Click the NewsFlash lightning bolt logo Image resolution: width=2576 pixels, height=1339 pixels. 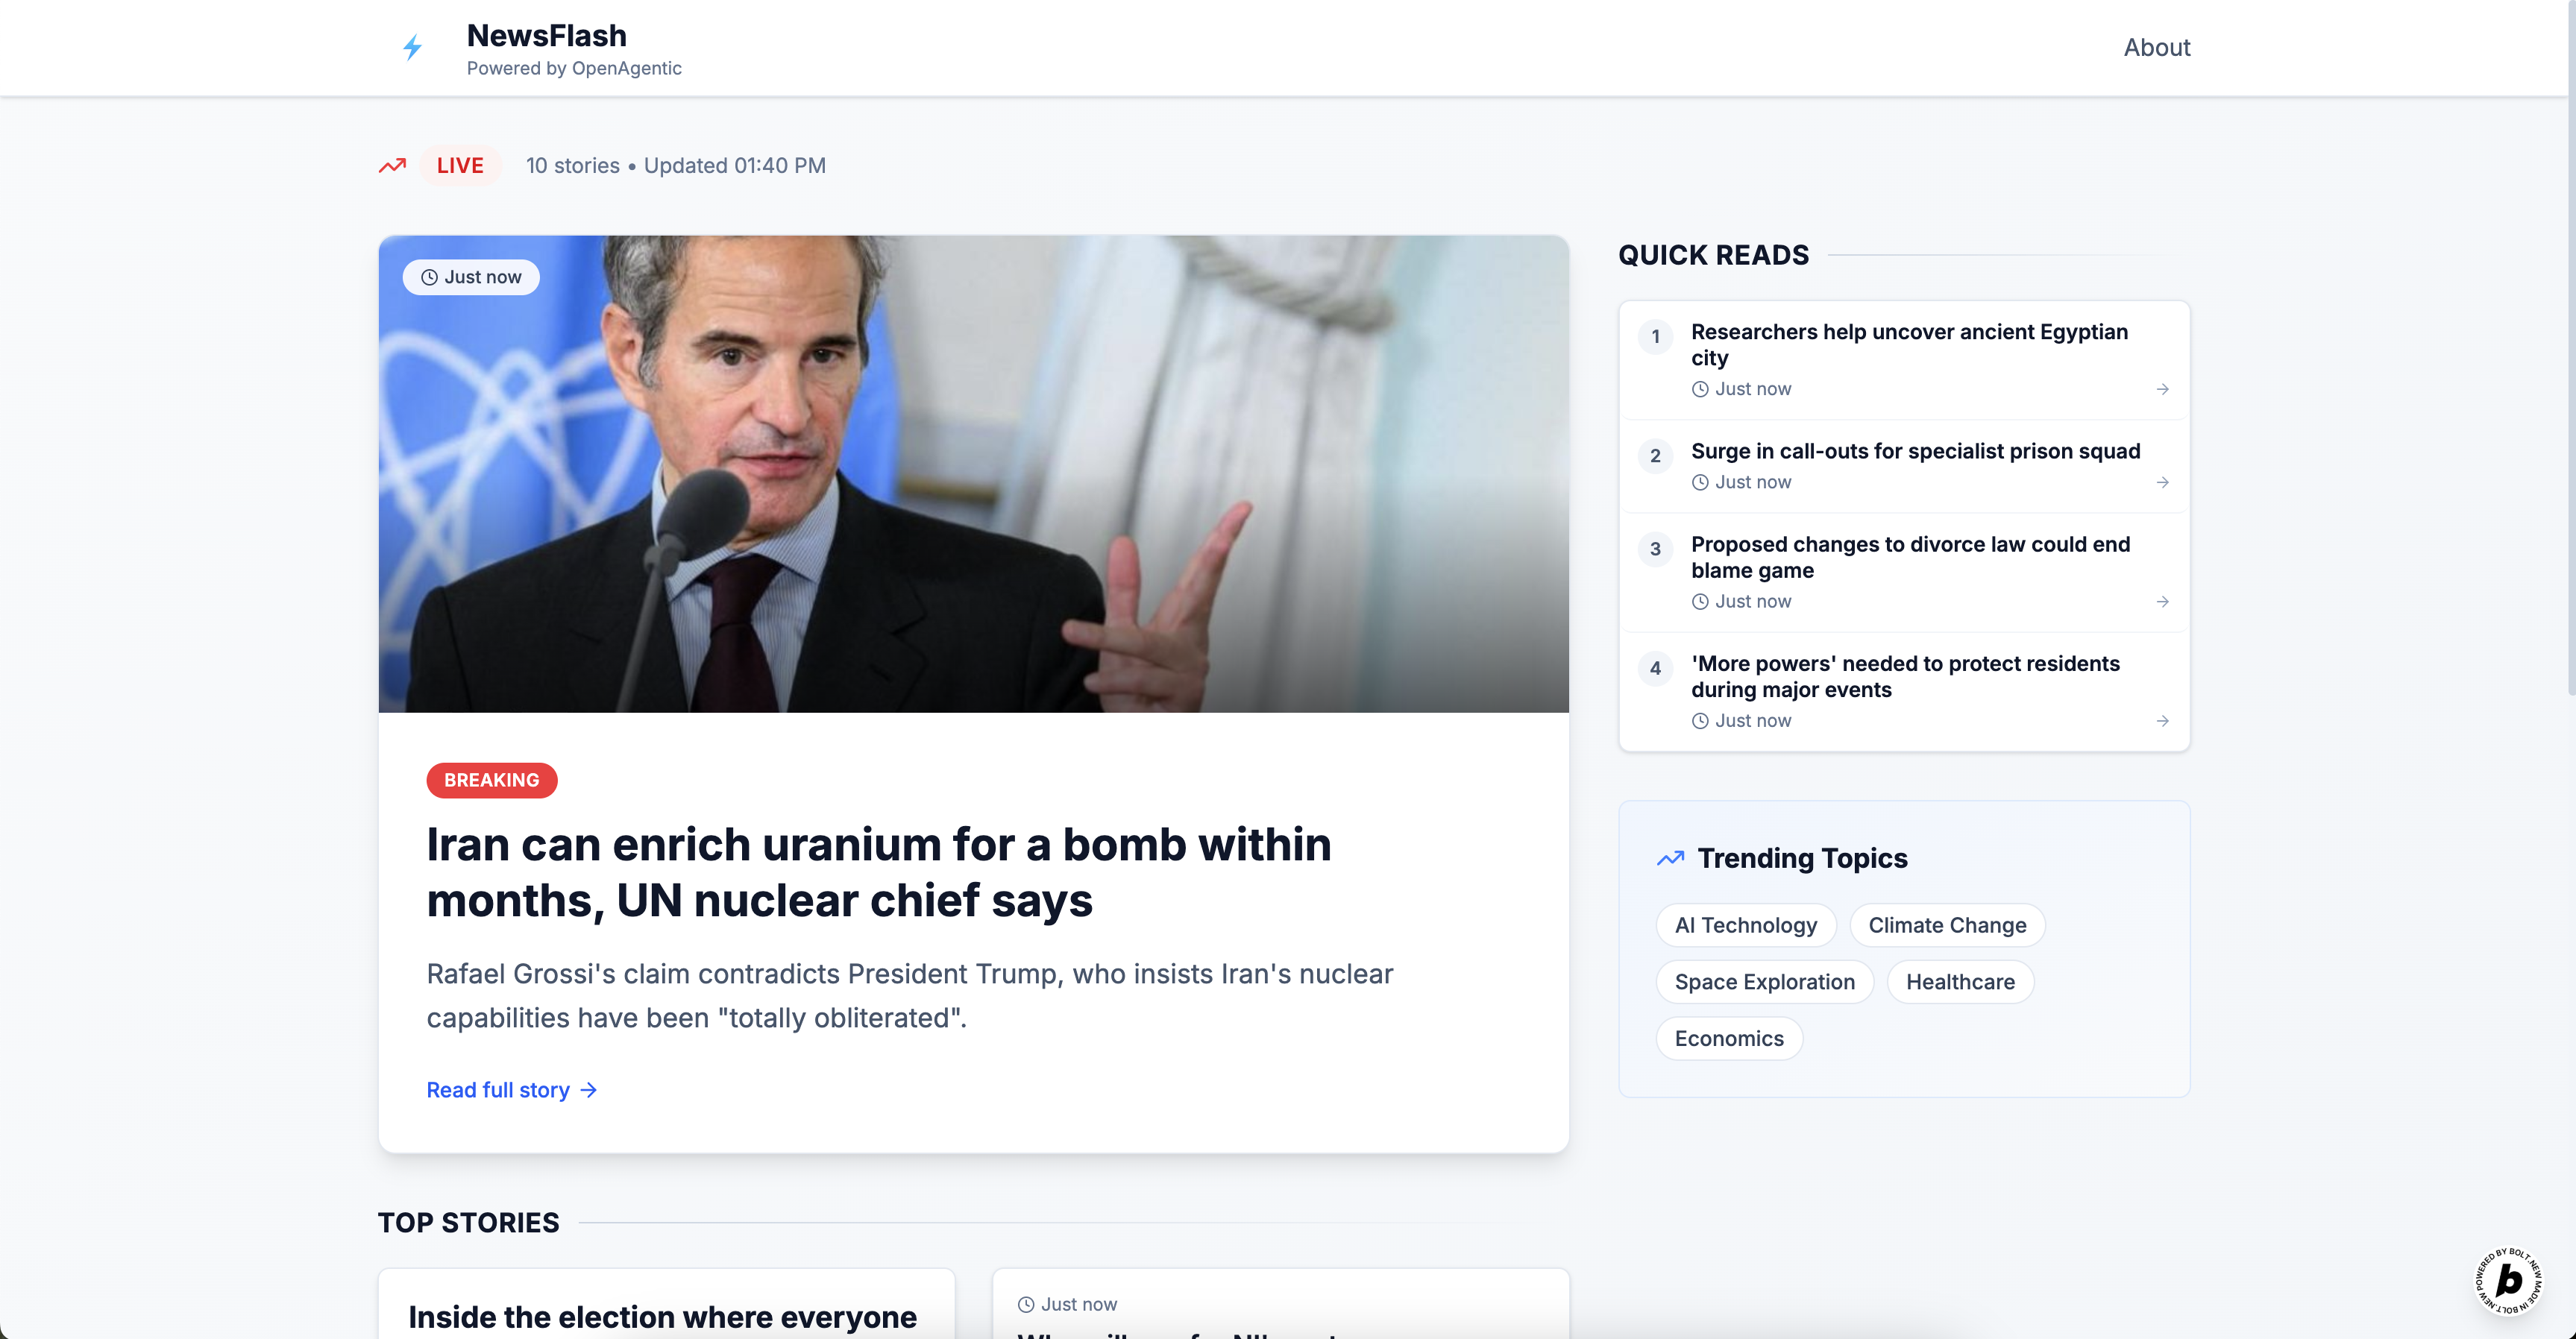412,47
